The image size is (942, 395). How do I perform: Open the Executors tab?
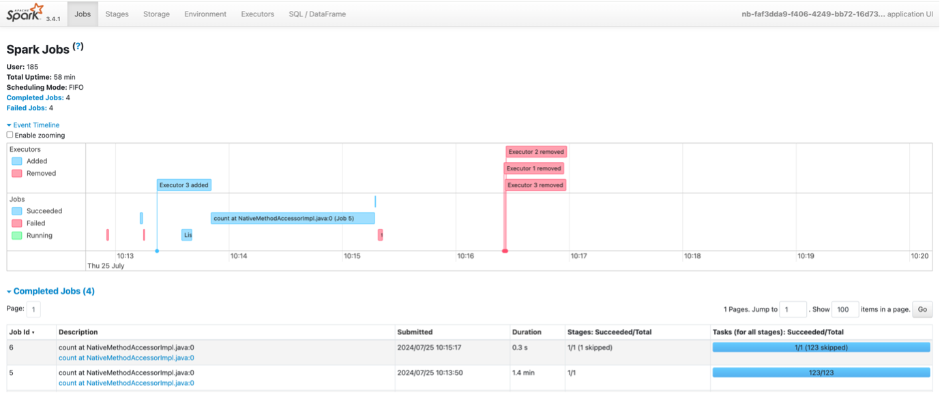(258, 14)
